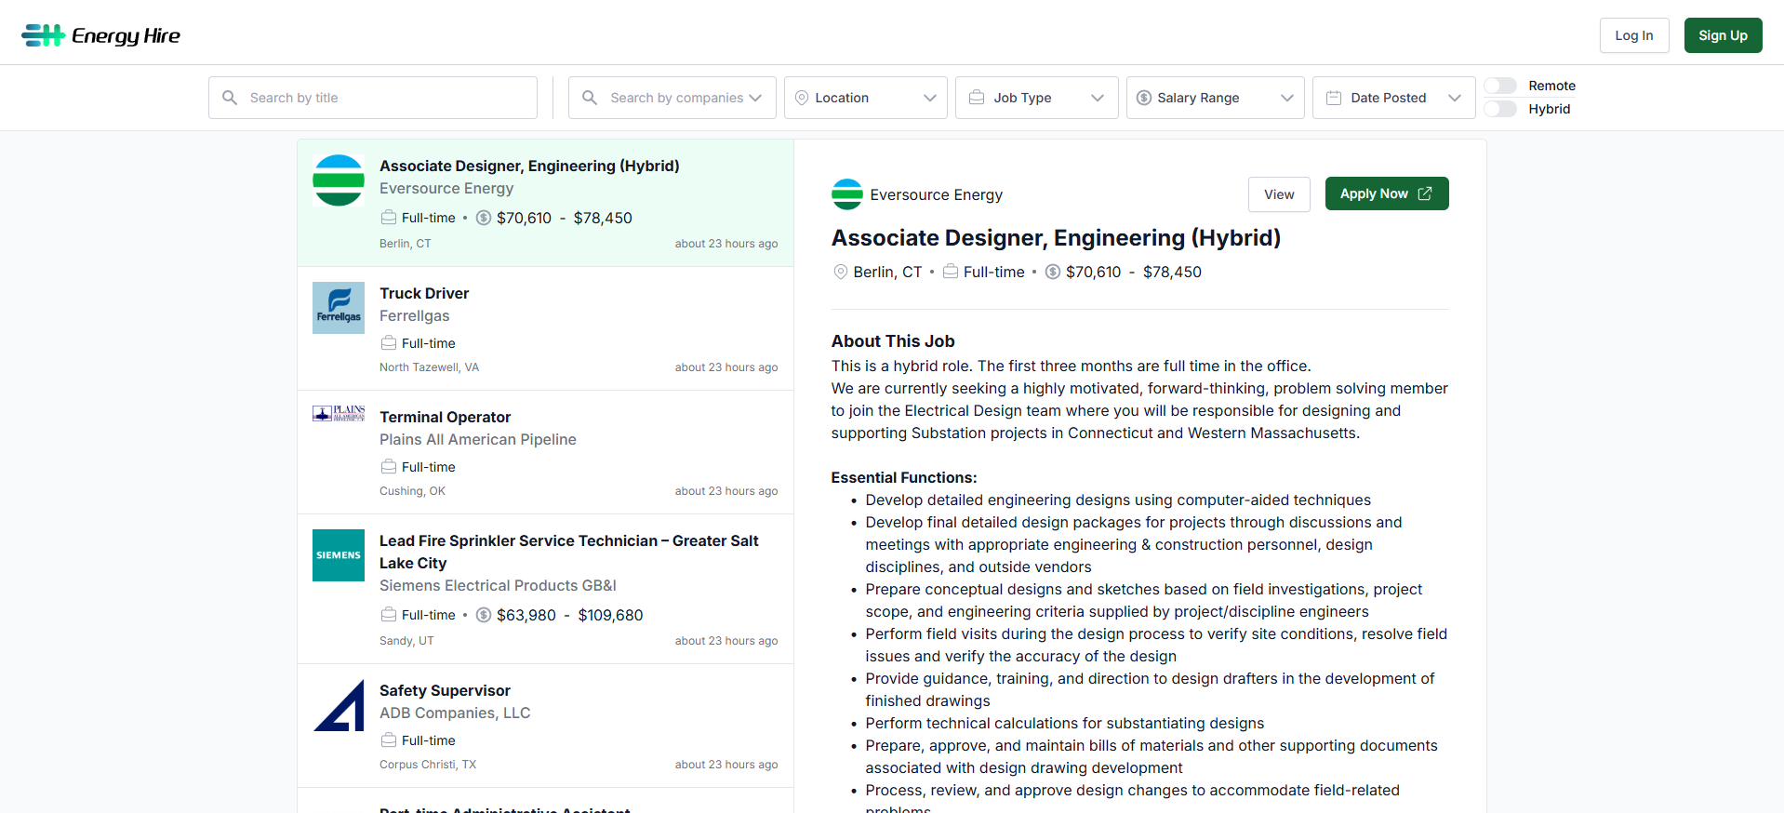Open Lead Fire Sprinkler Service Technician listing
The height and width of the screenshot is (813, 1784).
pyautogui.click(x=569, y=552)
